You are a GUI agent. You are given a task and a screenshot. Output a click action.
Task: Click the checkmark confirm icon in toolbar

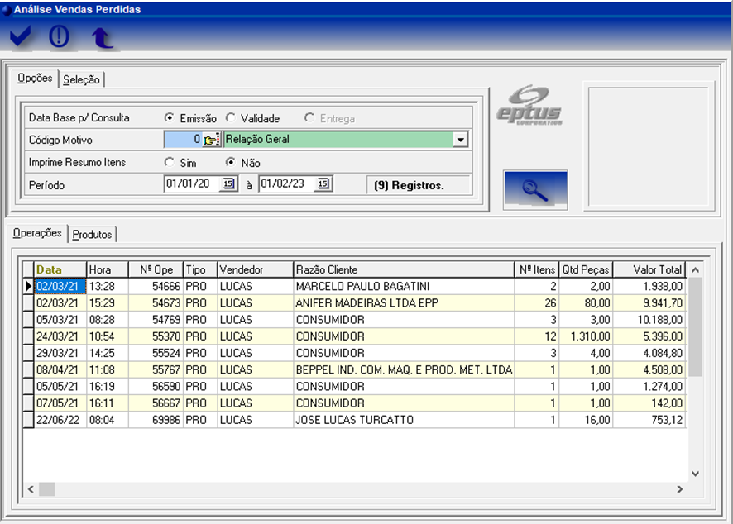coord(21,37)
